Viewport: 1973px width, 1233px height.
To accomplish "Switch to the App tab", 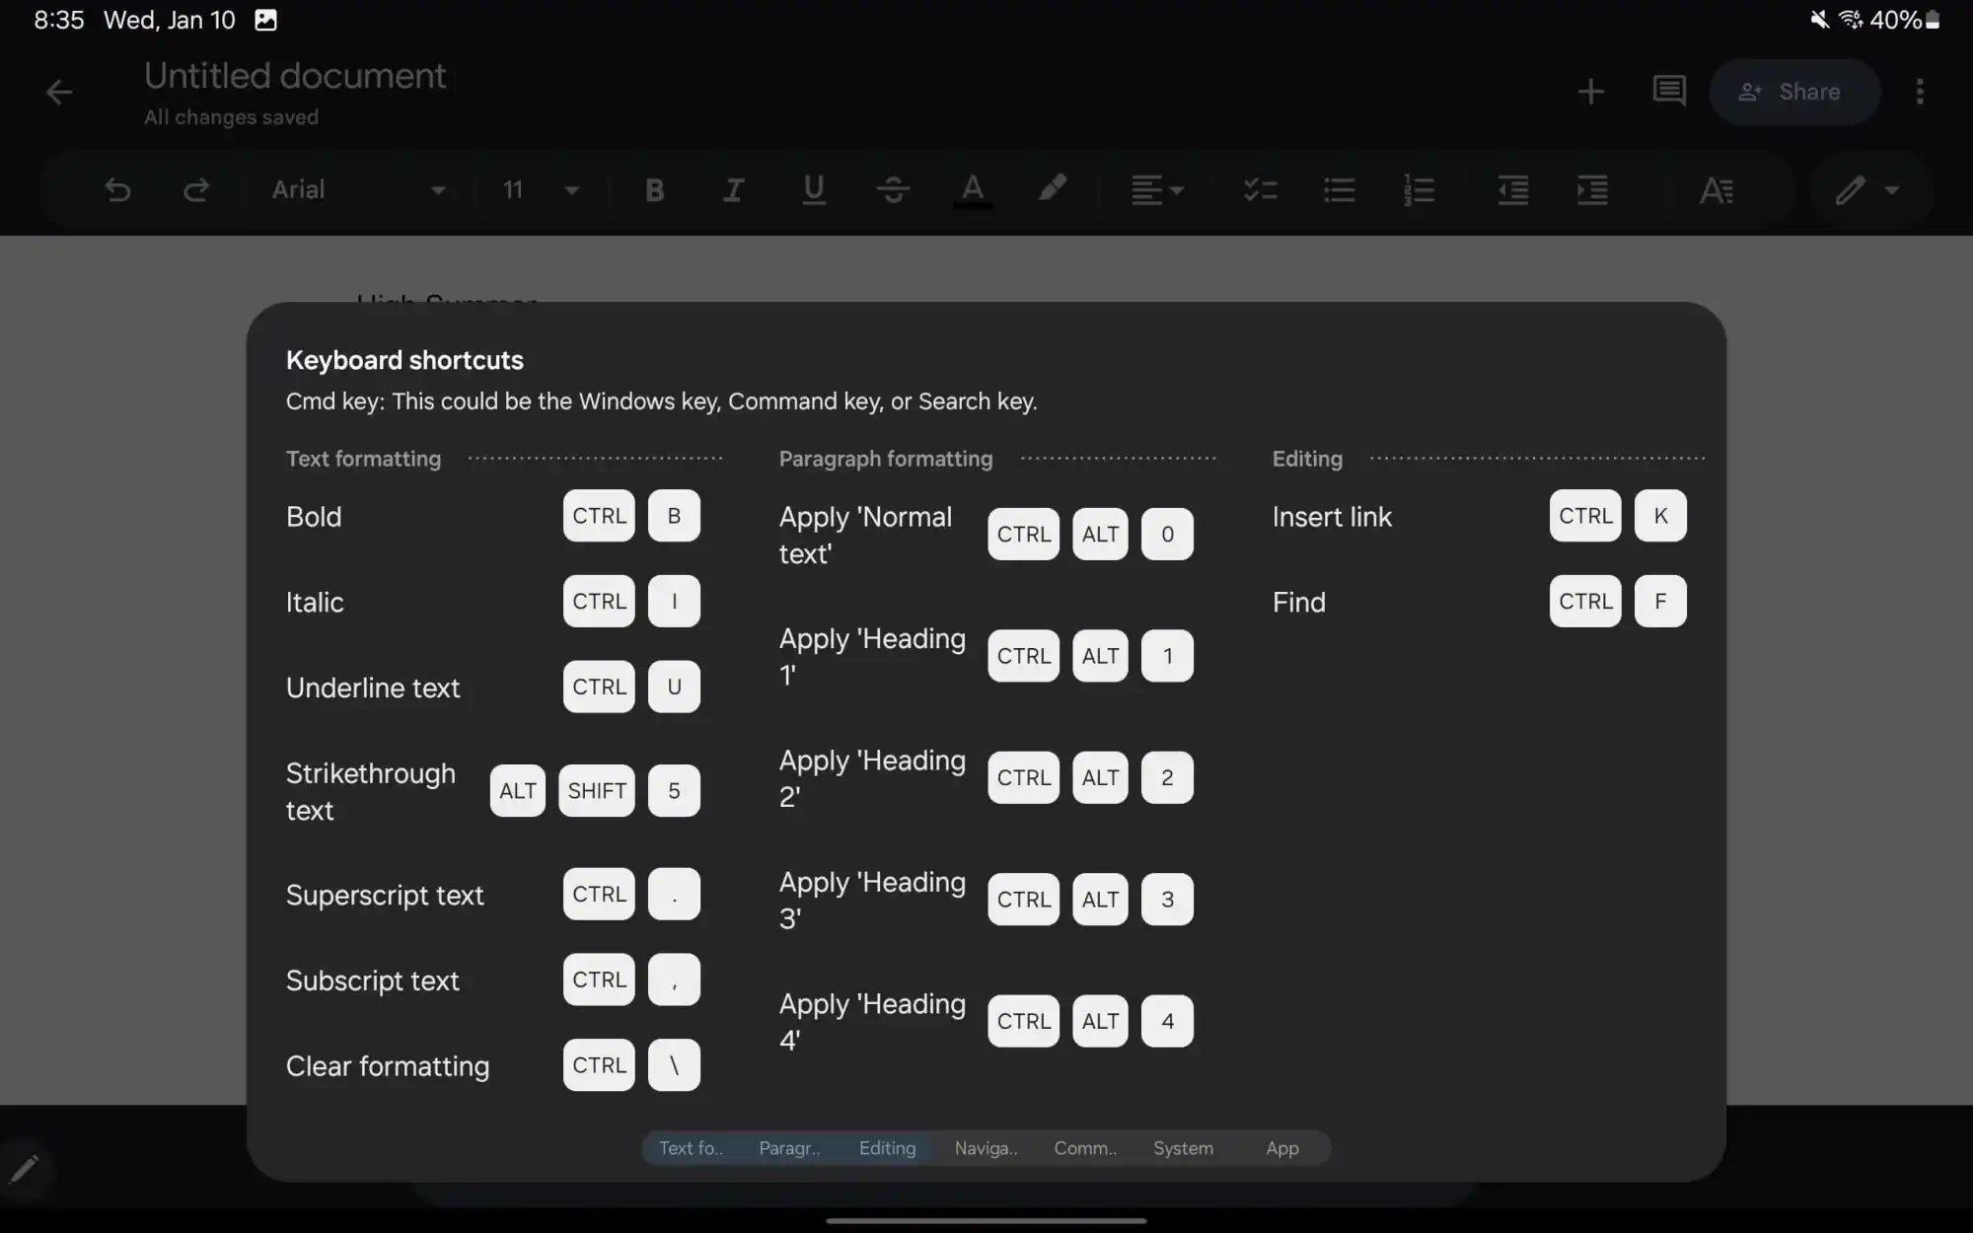I will 1281,1148.
